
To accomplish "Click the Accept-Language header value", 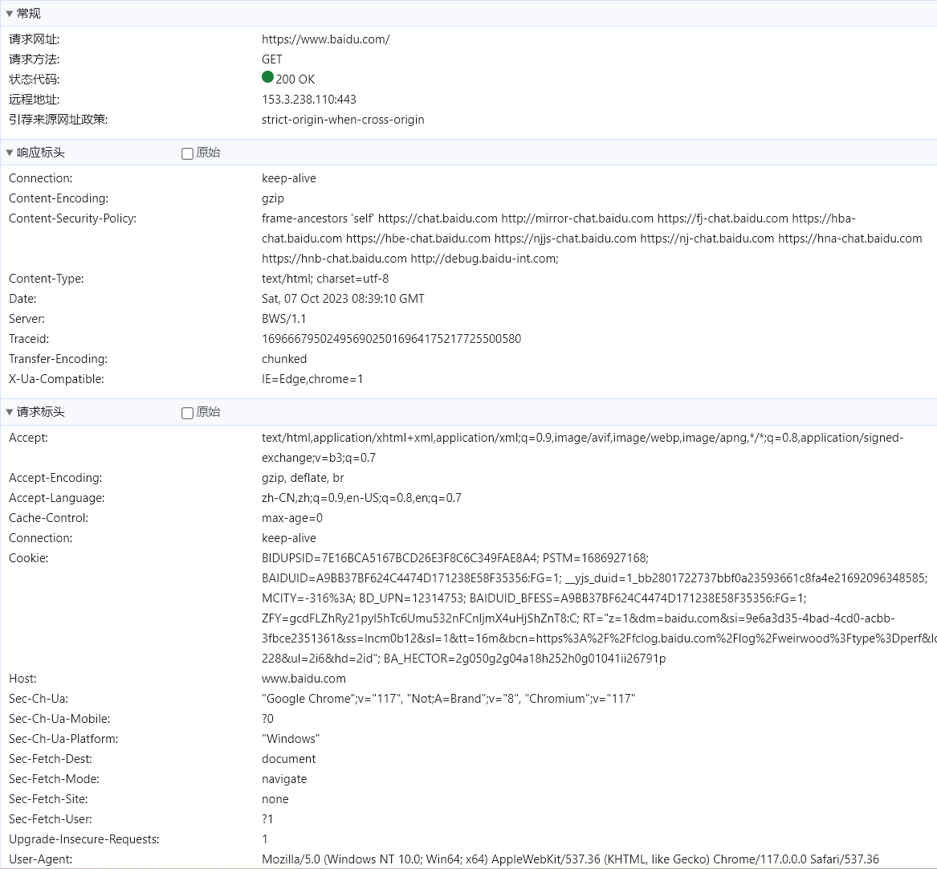I will [x=361, y=498].
